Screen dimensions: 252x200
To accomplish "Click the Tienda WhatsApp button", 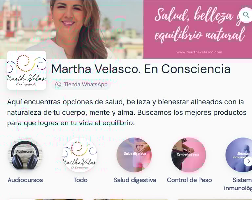I will pos(81,85).
